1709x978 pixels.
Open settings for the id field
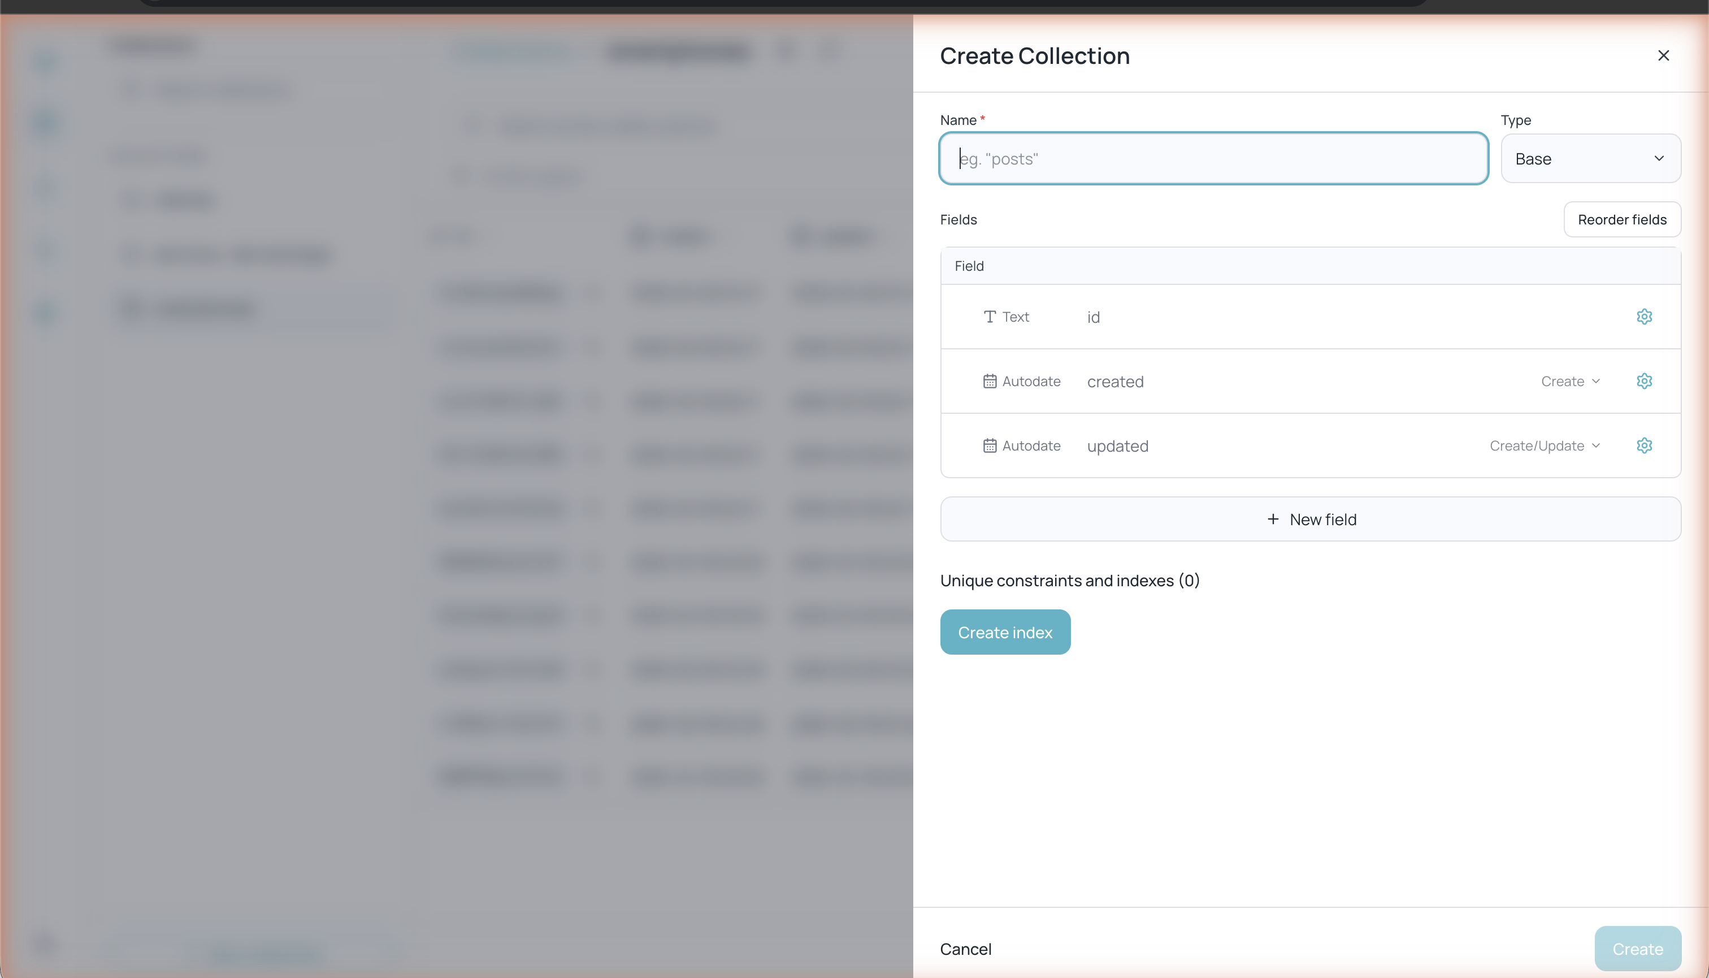click(x=1644, y=317)
